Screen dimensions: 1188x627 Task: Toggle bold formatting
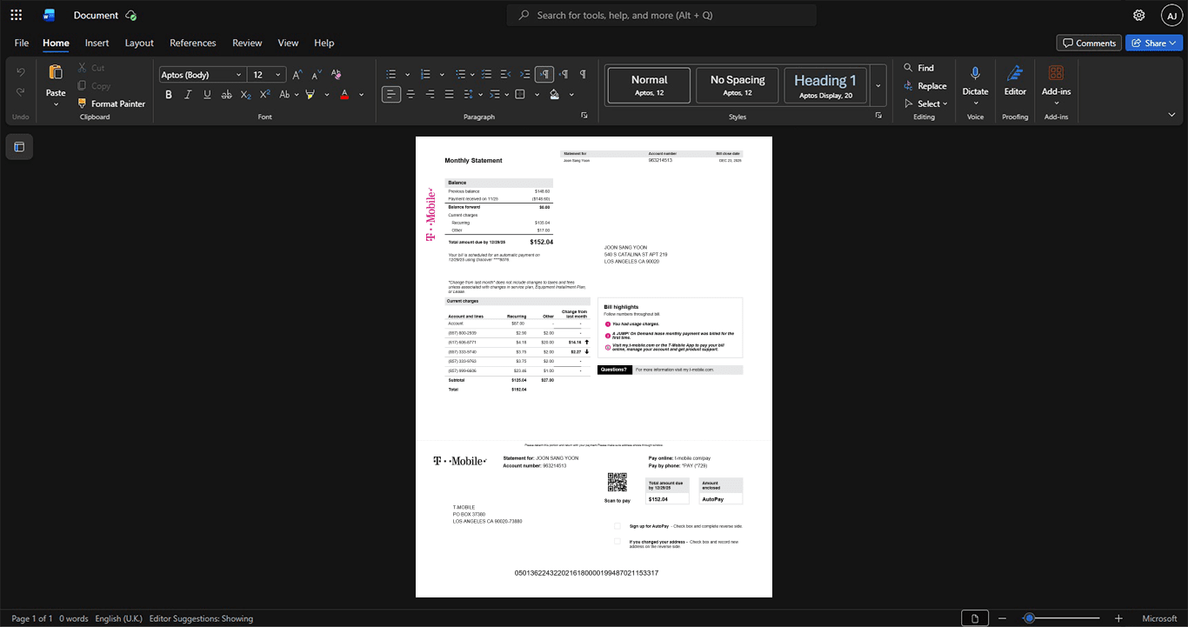[x=169, y=94]
